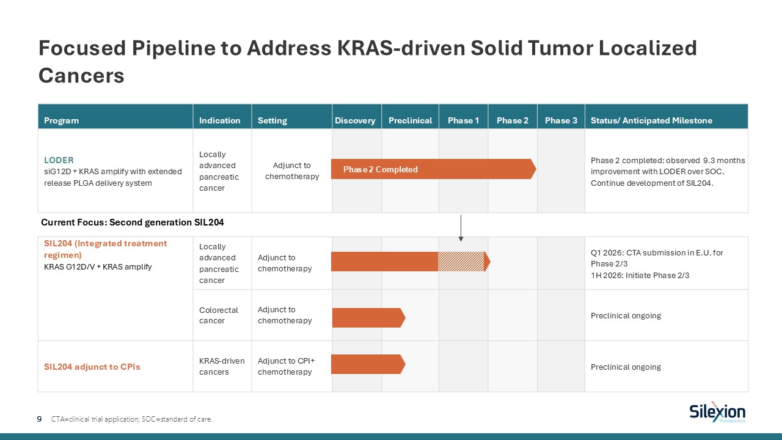Screen dimensions: 782x440
Task: Select the Indication column header
Action: pos(219,120)
